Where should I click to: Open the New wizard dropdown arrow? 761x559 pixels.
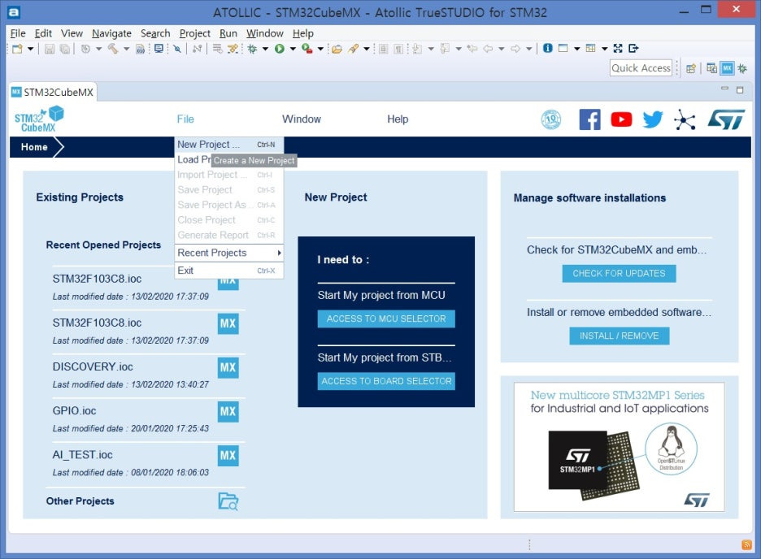[30, 49]
